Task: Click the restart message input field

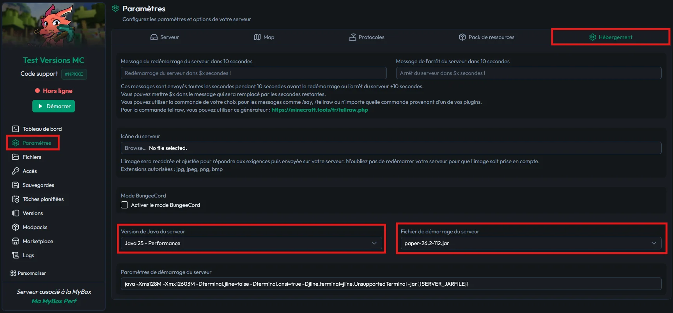Action: tap(254, 73)
